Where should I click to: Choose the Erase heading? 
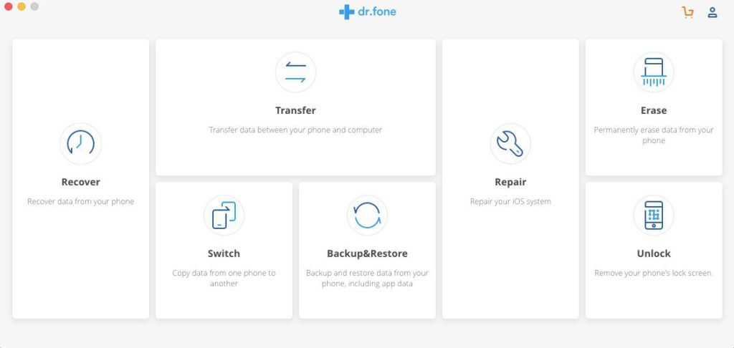tap(654, 110)
